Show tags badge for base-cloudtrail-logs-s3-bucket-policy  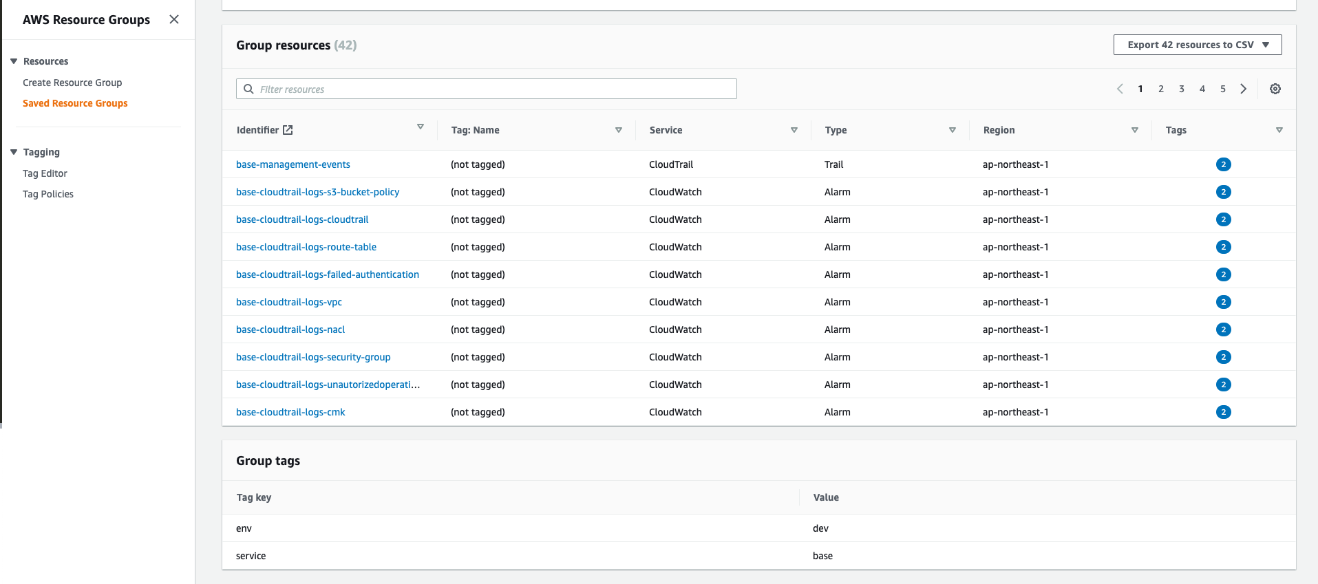pos(1223,192)
